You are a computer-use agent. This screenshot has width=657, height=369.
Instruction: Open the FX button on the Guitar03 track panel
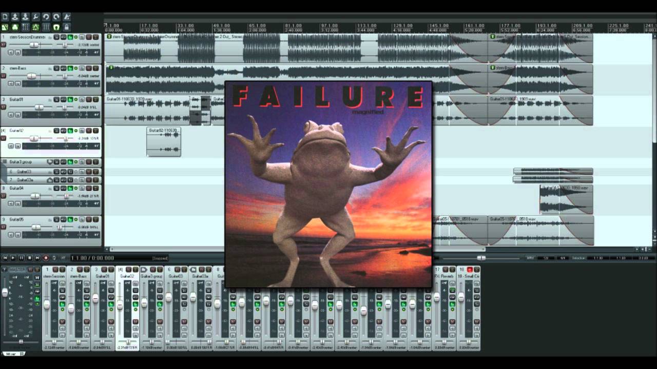click(70, 172)
